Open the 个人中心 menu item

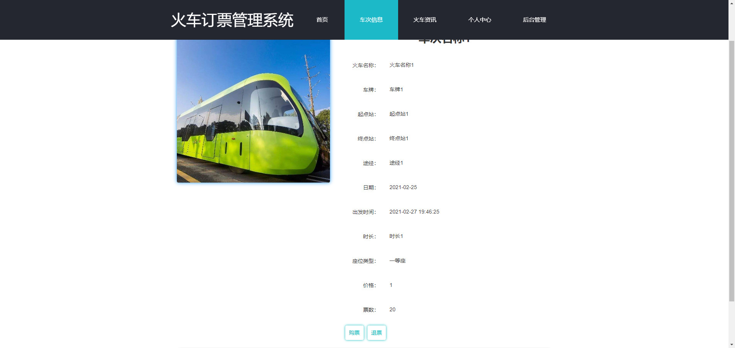coord(480,20)
